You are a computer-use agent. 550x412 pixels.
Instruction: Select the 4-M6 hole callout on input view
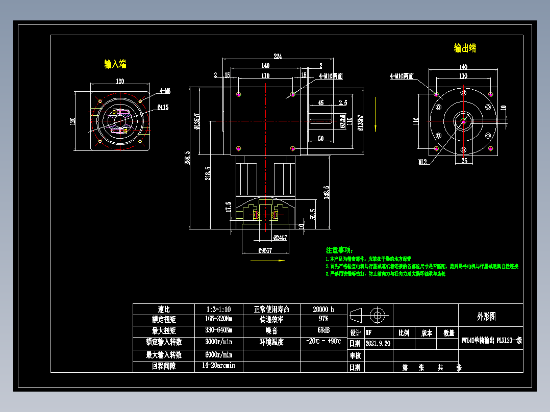(164, 92)
